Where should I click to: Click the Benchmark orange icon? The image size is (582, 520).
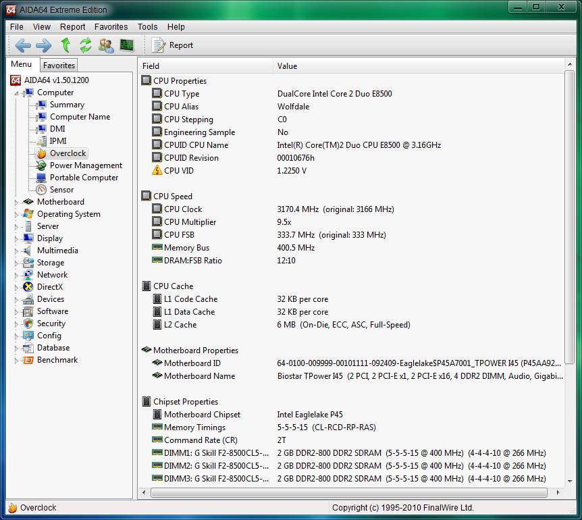click(28, 360)
